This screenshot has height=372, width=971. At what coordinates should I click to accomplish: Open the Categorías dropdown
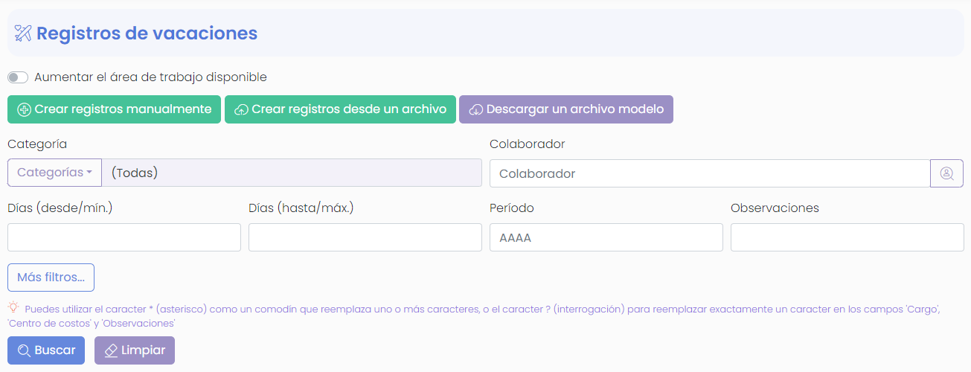(x=54, y=173)
